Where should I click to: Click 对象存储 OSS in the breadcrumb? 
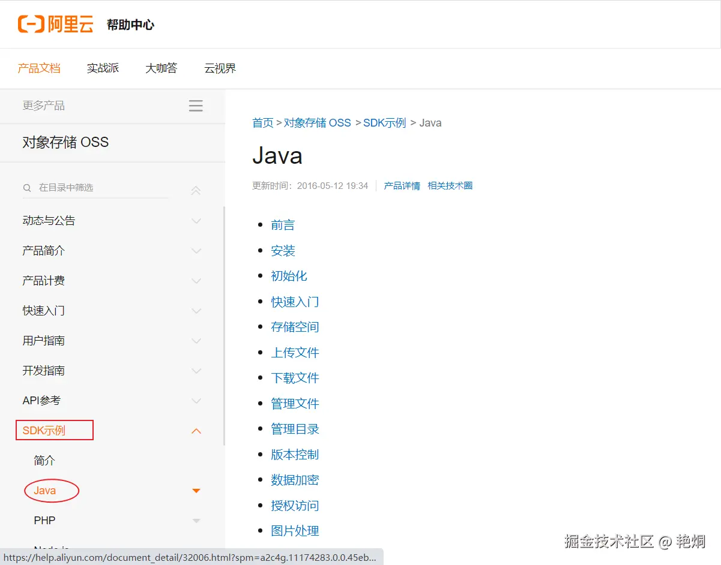coord(318,123)
